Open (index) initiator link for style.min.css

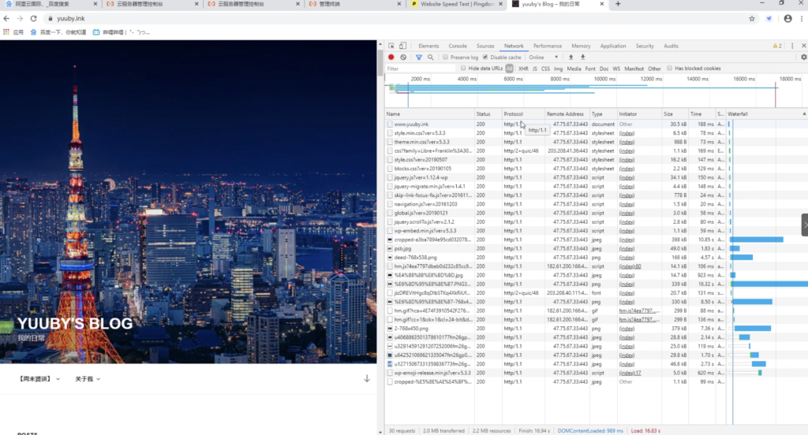tap(627, 133)
